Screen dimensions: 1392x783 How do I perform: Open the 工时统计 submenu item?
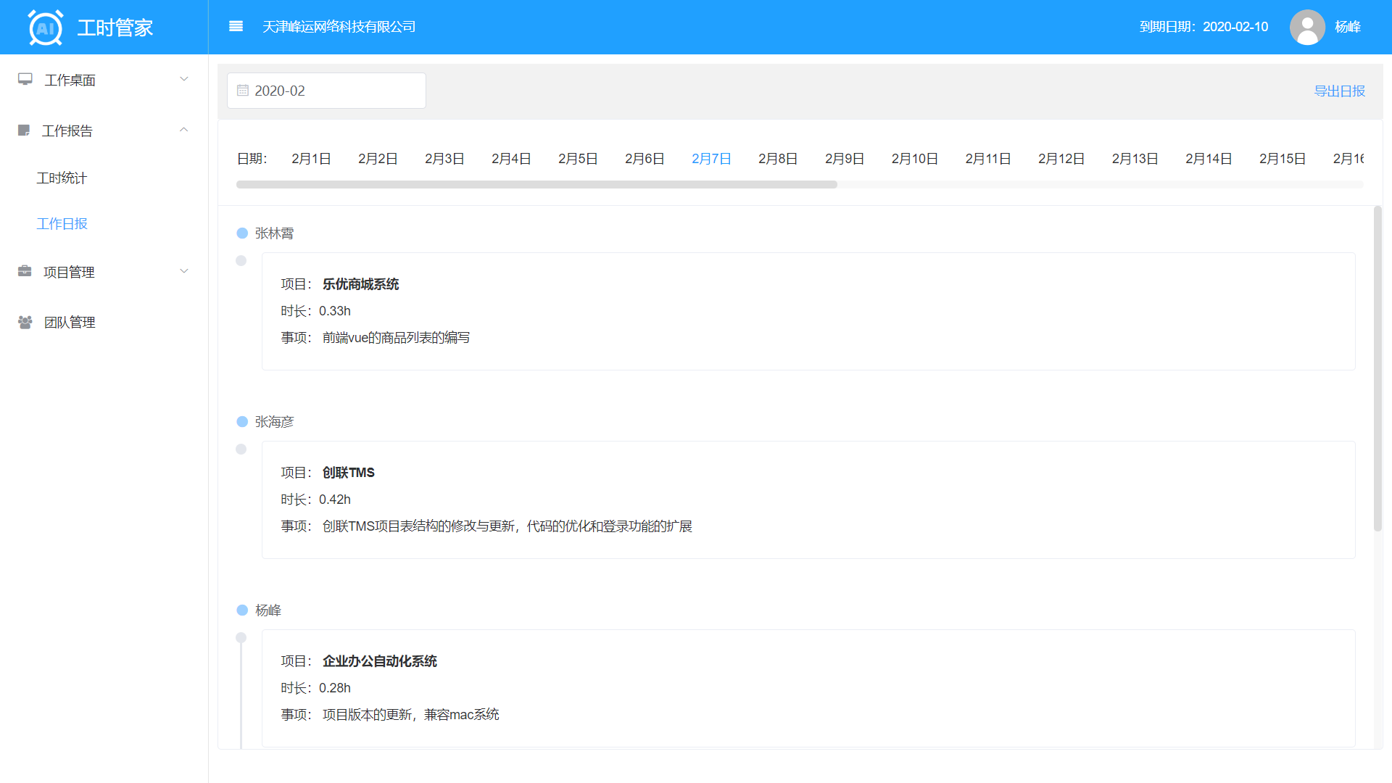click(62, 178)
